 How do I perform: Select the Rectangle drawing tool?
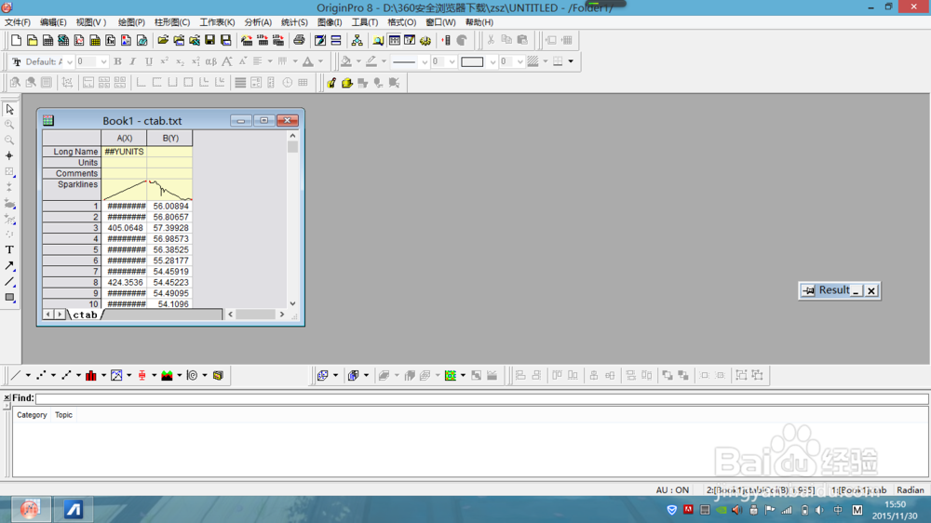coord(9,298)
